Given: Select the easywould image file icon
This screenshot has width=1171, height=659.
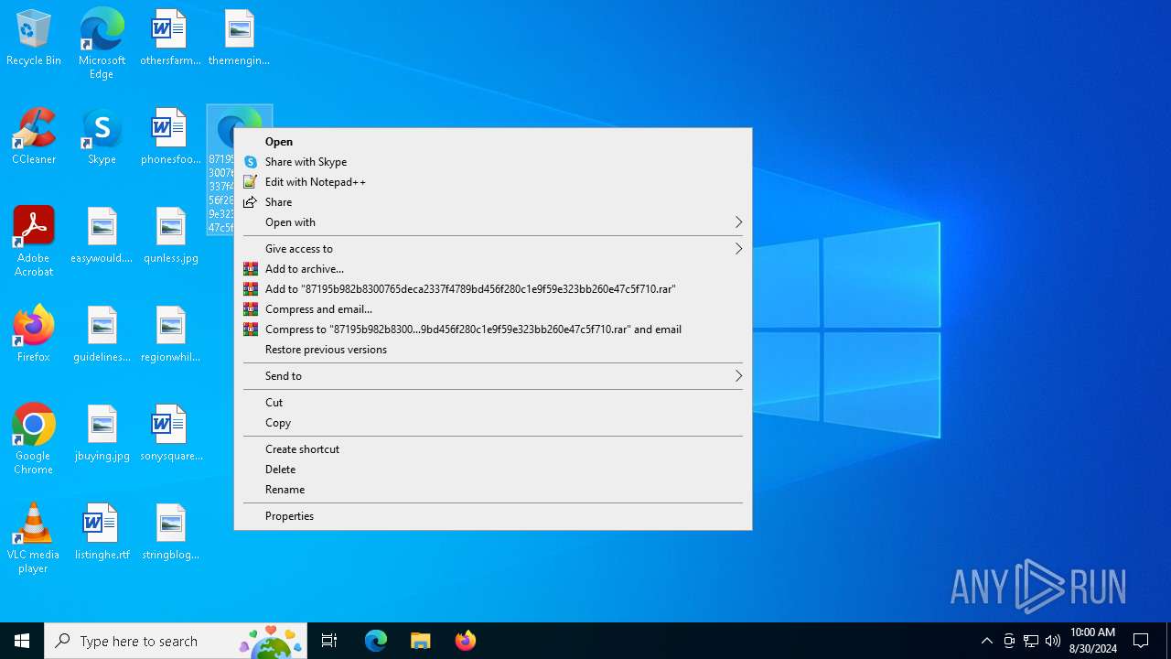Looking at the screenshot, I should [102, 236].
